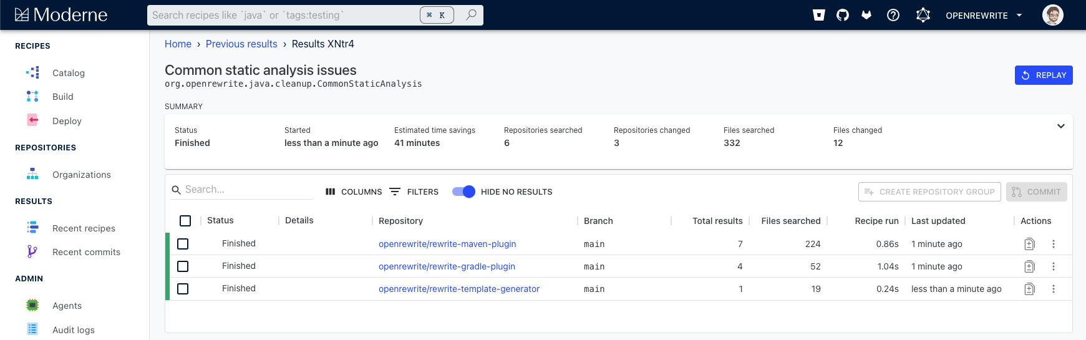Go to Home breadcrumb link
This screenshot has height=340, width=1086.
click(x=178, y=44)
